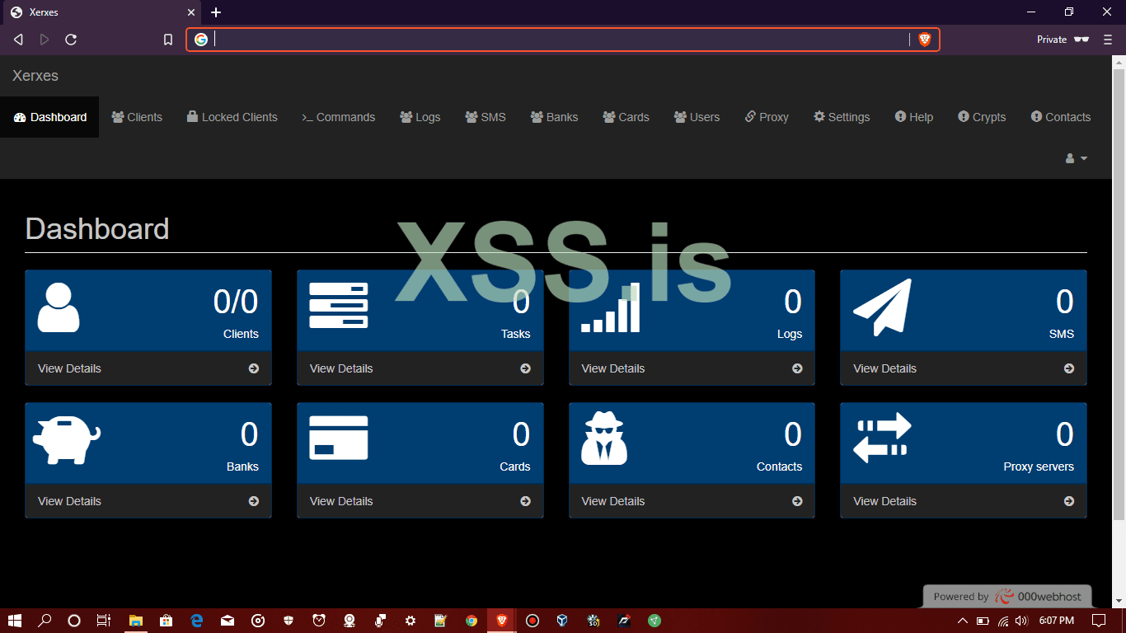The image size is (1126, 633).
Task: View Details of the Clients card
Action: click(x=148, y=368)
